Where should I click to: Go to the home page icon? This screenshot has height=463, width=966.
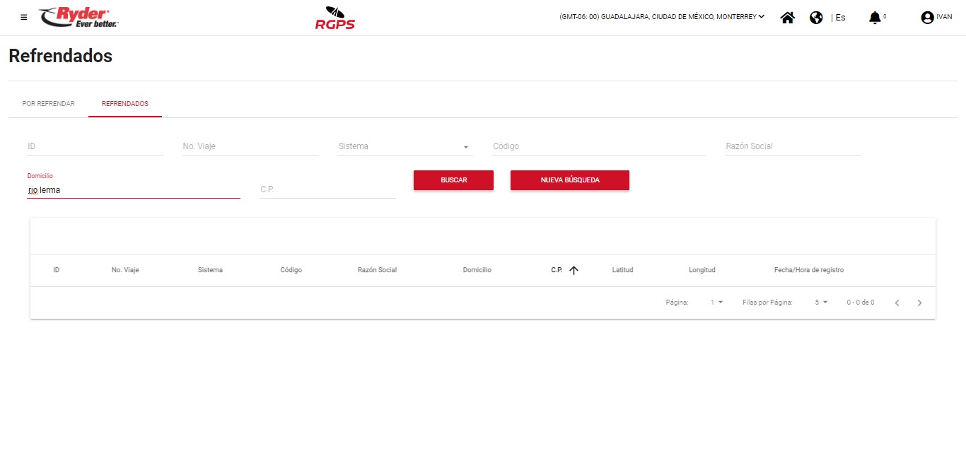click(x=787, y=18)
